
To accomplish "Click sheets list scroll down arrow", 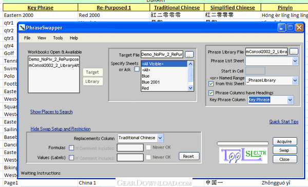I will point(190,88).
